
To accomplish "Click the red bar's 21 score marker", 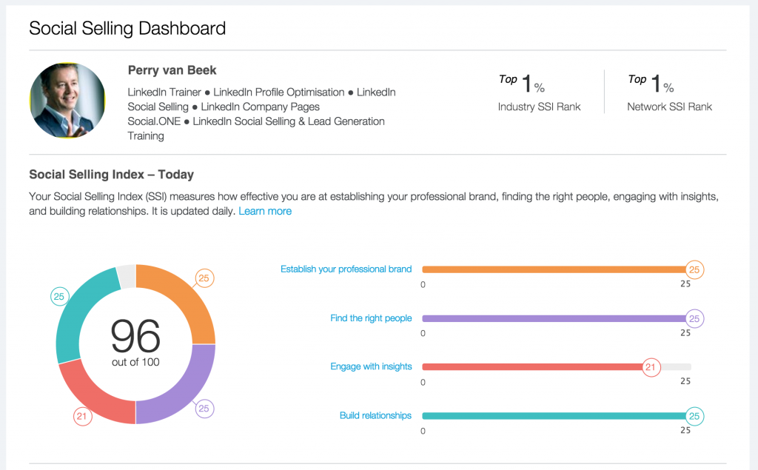I will pyautogui.click(x=651, y=367).
